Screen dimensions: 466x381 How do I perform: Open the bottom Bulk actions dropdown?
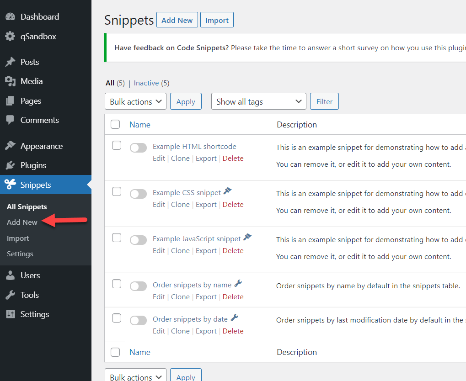(x=135, y=376)
